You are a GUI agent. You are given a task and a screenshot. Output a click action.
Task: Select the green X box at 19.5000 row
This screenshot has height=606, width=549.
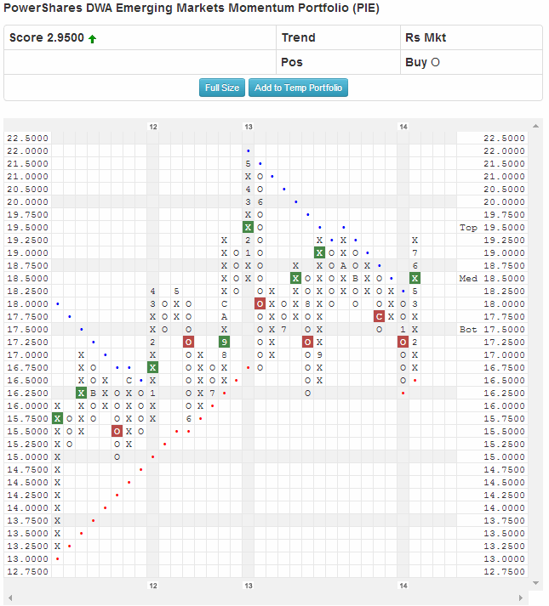[248, 227]
